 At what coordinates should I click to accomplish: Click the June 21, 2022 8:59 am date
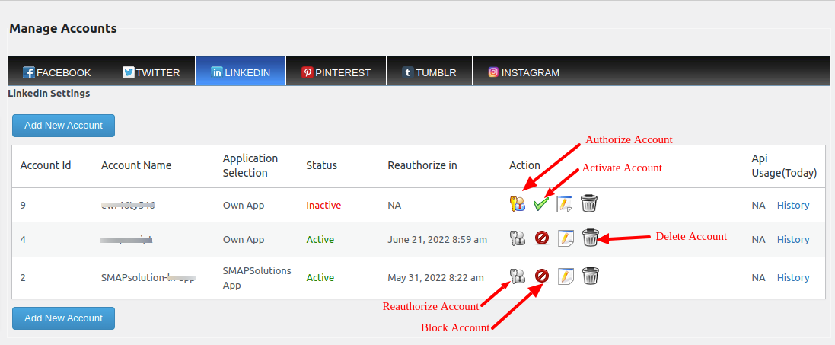[437, 239]
